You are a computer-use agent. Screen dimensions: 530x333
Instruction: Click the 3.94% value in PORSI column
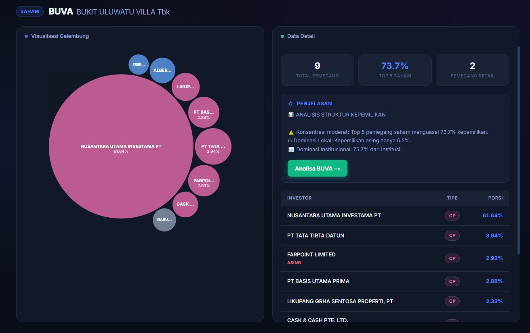[494, 235]
